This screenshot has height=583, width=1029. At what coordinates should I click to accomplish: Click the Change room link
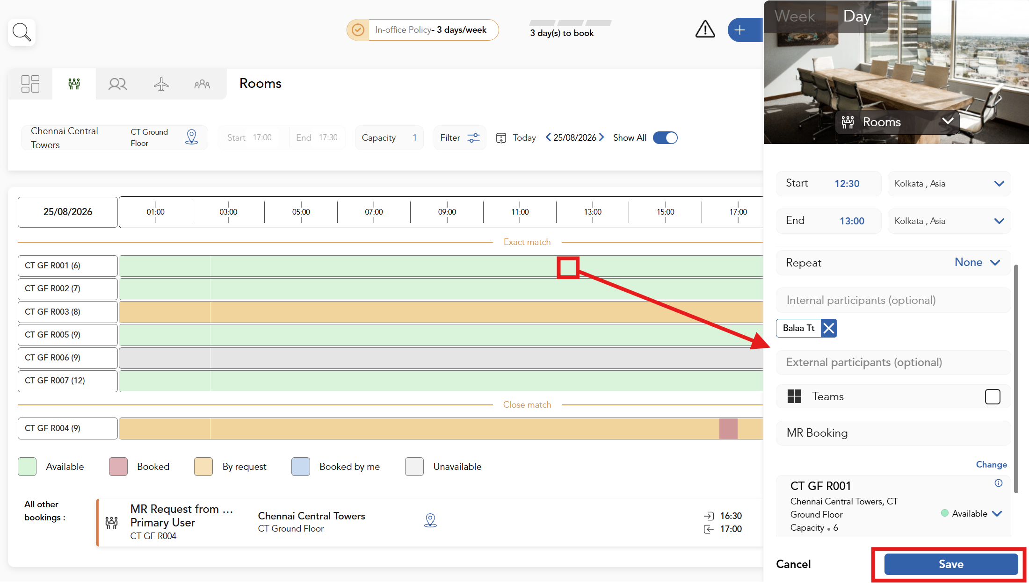click(991, 465)
